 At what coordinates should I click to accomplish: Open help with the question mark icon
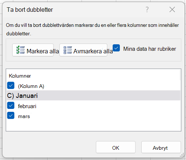pos(147,10)
